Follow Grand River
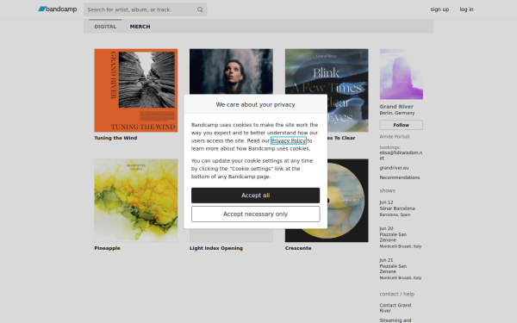The width and height of the screenshot is (517, 323). click(x=402, y=125)
